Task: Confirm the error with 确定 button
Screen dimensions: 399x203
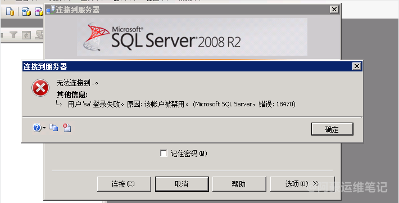Action: click(332, 129)
